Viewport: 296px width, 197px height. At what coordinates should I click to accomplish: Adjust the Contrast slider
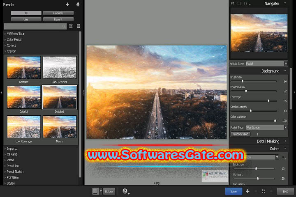click(258, 179)
